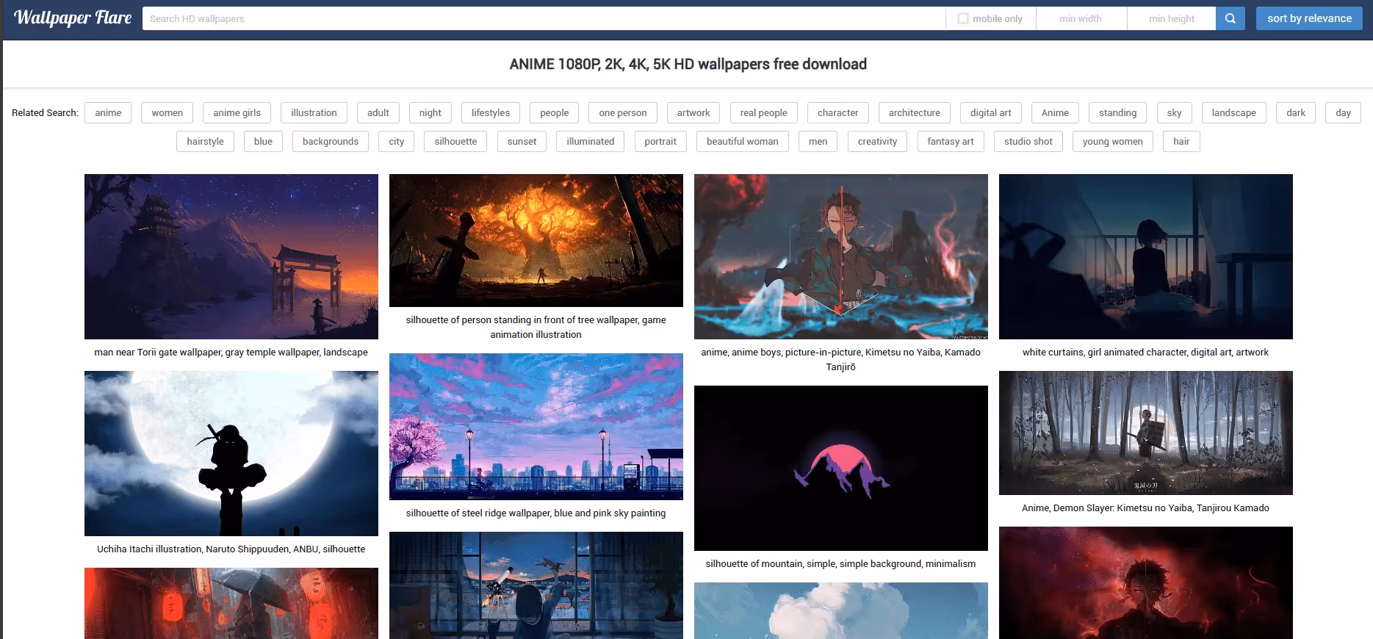The image size is (1373, 639).
Task: Click the Kamado Tanjirō picture-in-picture caption
Action: [x=840, y=359]
